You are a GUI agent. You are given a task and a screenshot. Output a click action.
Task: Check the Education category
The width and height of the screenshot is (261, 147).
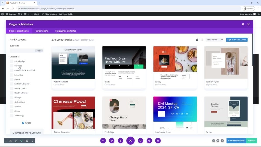(x=11, y=75)
